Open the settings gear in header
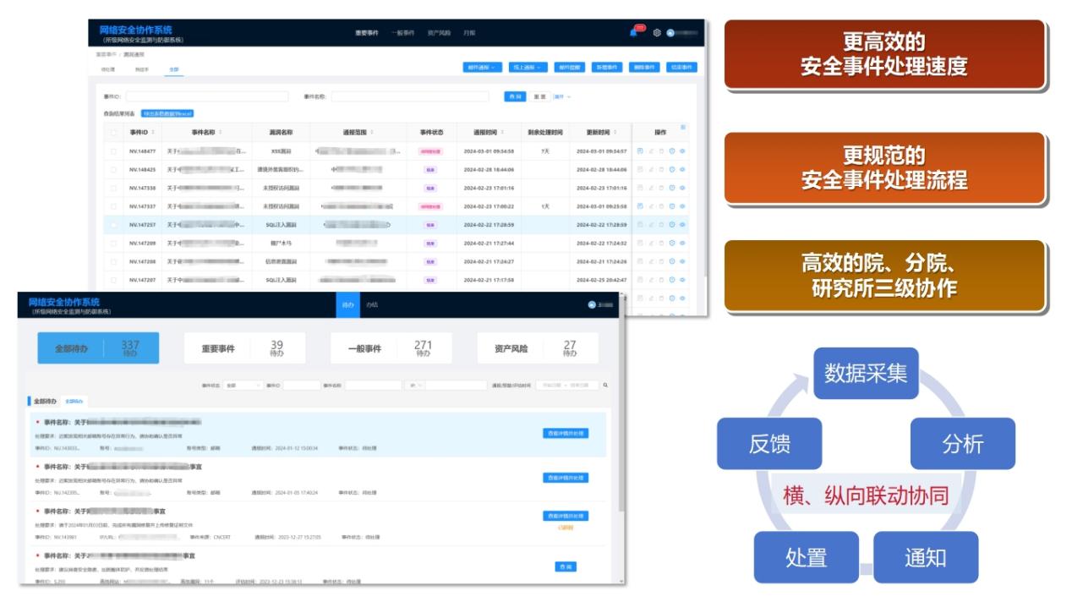1072x602 pixels. [657, 33]
